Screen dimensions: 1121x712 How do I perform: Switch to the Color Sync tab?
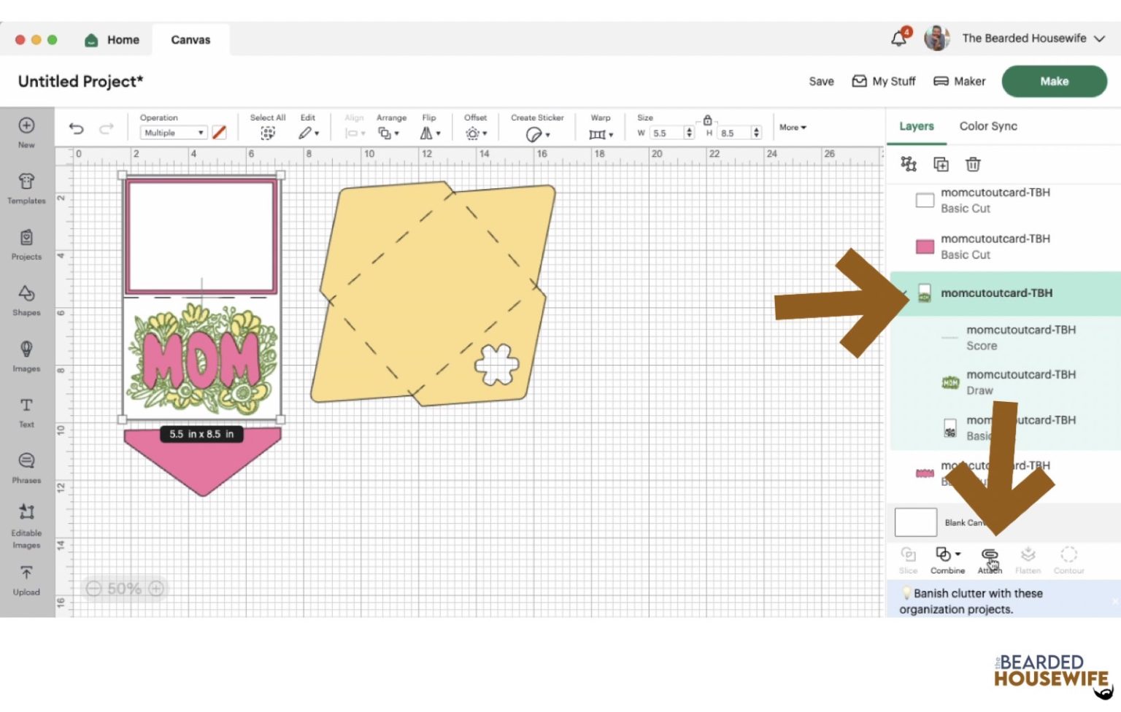(987, 126)
